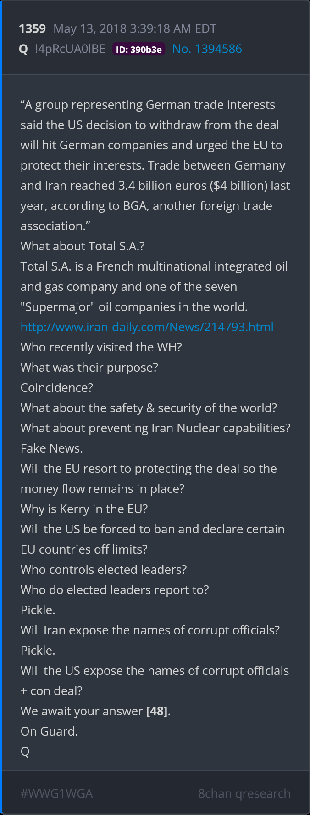Click the 8chan qresearch board label
The image size is (310, 815).
coord(244,793)
